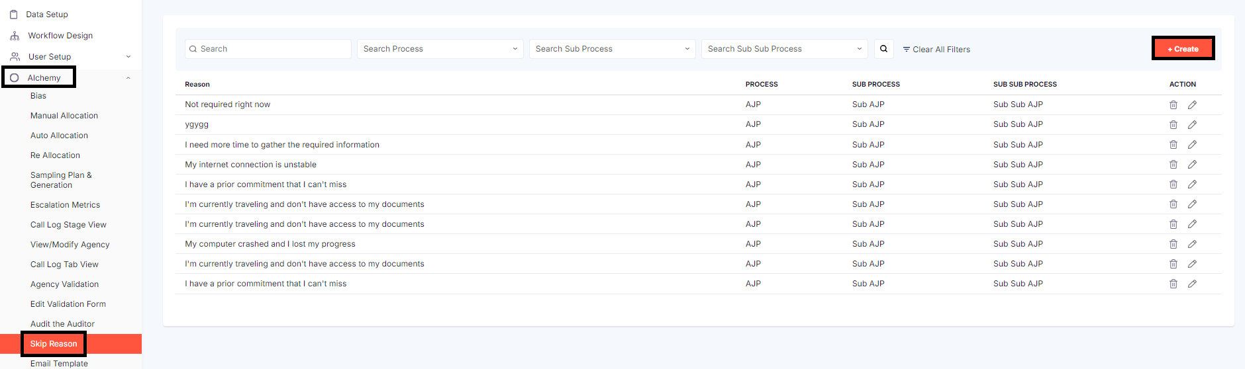Screen dimensions: 1245x369
Task: Click the Data Setup clipboard icon
Action: tap(14, 15)
